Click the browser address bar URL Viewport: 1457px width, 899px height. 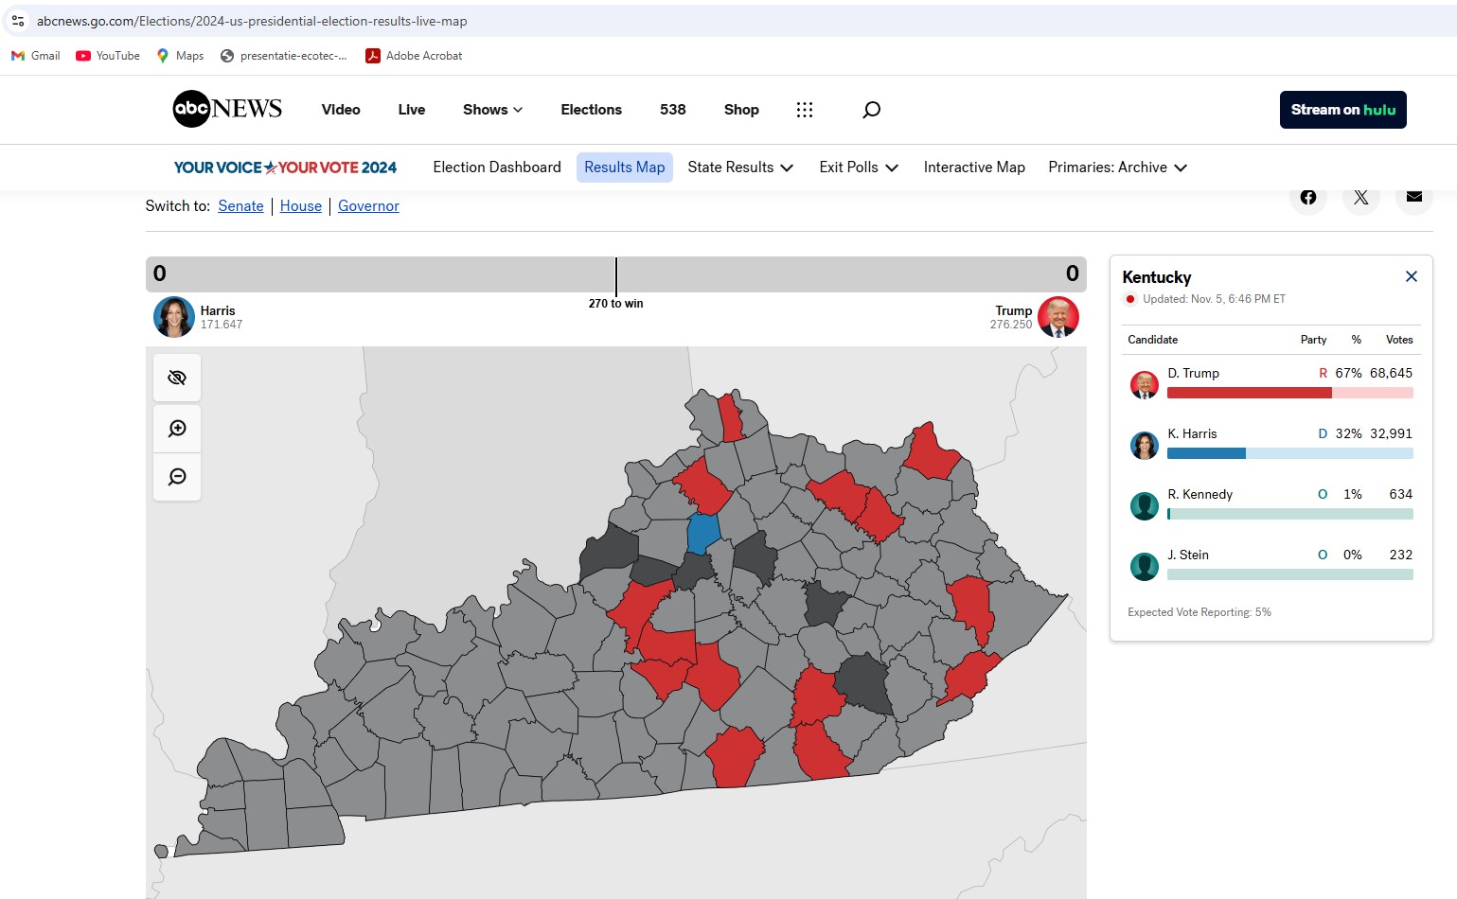pos(252,21)
